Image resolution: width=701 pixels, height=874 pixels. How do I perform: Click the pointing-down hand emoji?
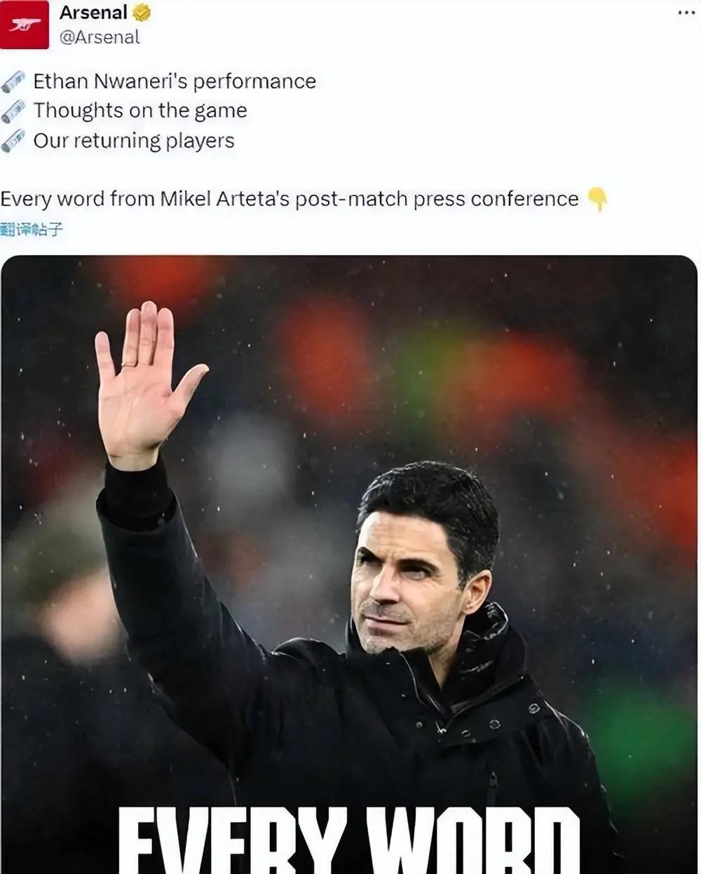(x=597, y=199)
